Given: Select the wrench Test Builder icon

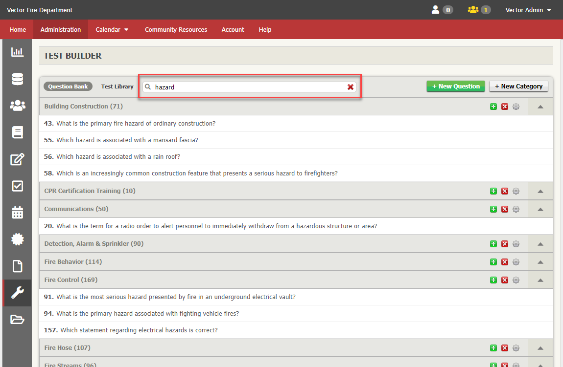Looking at the screenshot, I should [17, 293].
